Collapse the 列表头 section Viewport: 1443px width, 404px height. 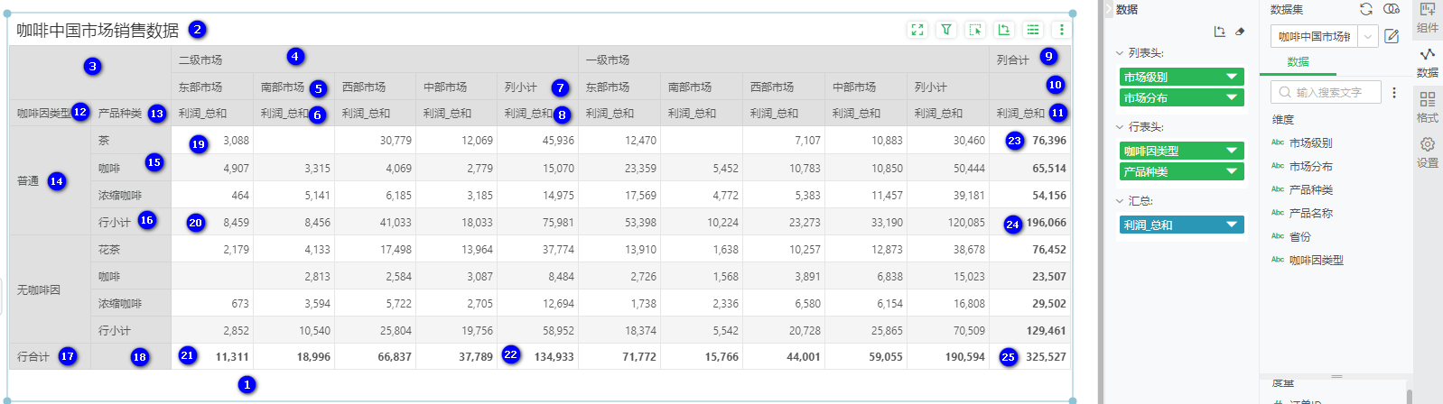click(1120, 53)
